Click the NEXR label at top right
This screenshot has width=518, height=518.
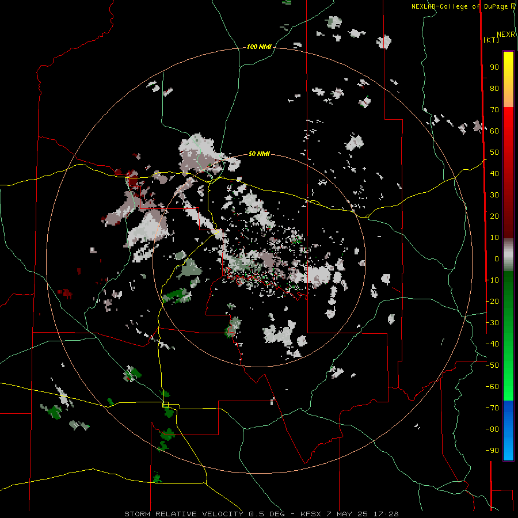(x=506, y=35)
